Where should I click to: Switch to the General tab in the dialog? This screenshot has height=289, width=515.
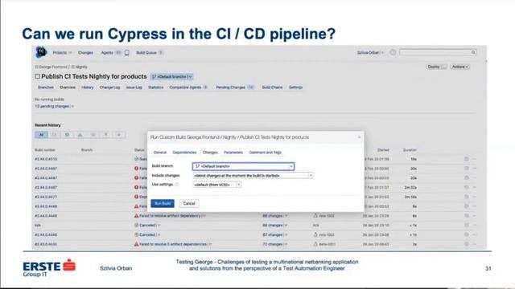pos(160,153)
